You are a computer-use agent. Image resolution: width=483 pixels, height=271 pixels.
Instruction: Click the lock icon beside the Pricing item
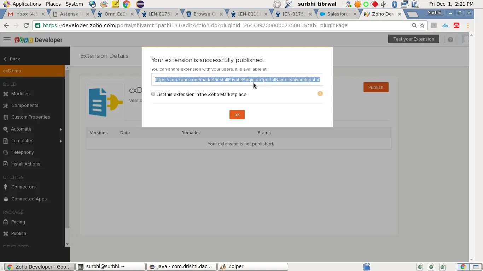coord(6,222)
